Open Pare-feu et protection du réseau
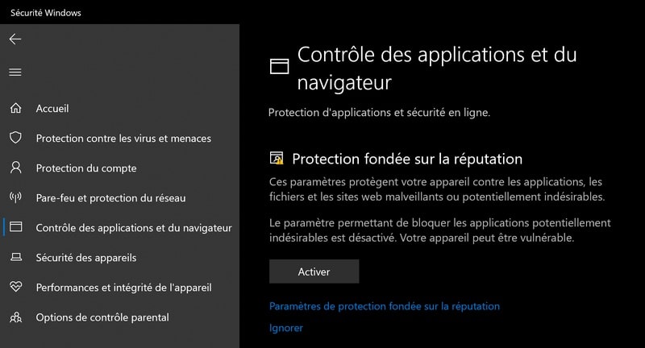645x348 pixels. 110,197
